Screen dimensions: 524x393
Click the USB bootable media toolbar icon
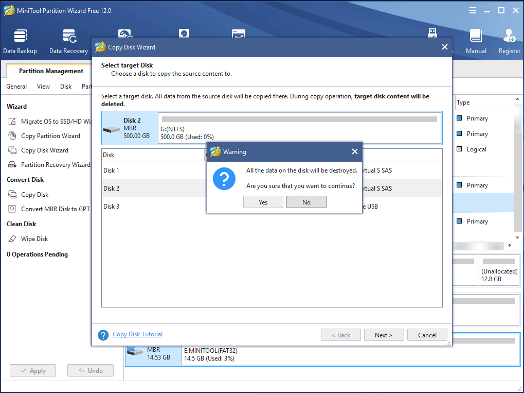432,33
